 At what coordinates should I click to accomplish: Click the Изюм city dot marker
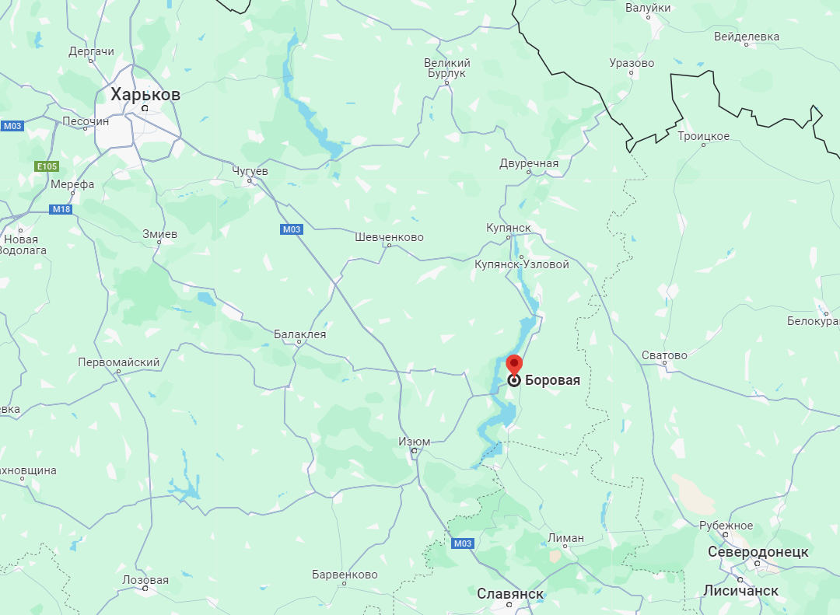[x=414, y=451]
